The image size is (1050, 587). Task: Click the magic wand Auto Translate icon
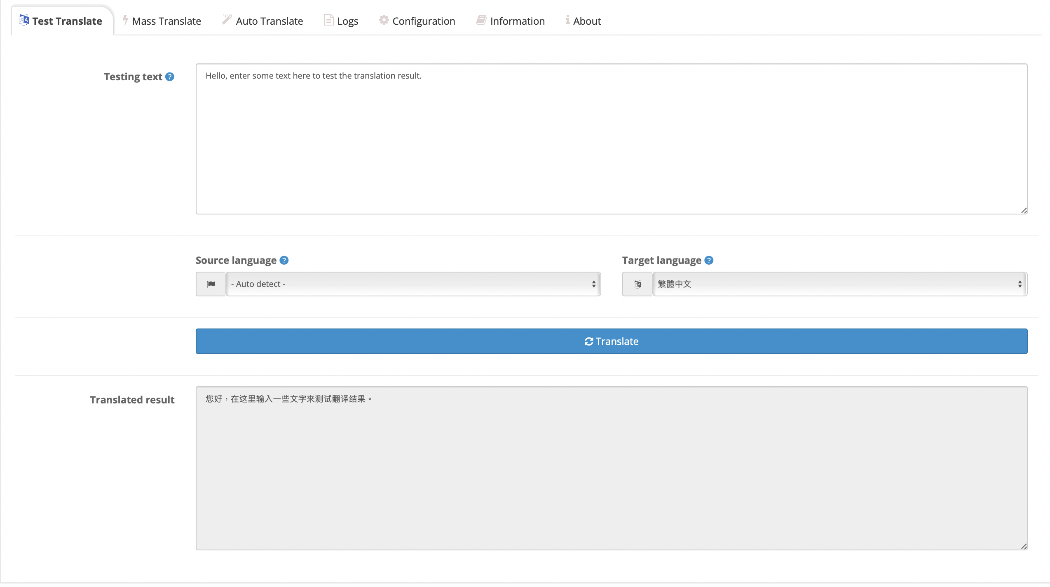point(227,19)
